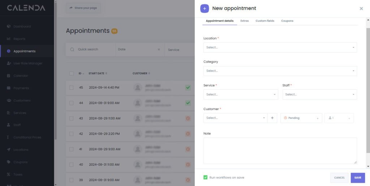Click the Dashboard sidebar icon
370x186 pixels.
click(x=9, y=26)
